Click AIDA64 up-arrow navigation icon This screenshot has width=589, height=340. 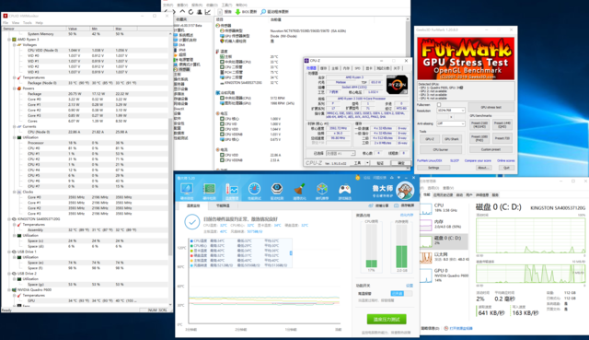click(x=182, y=12)
